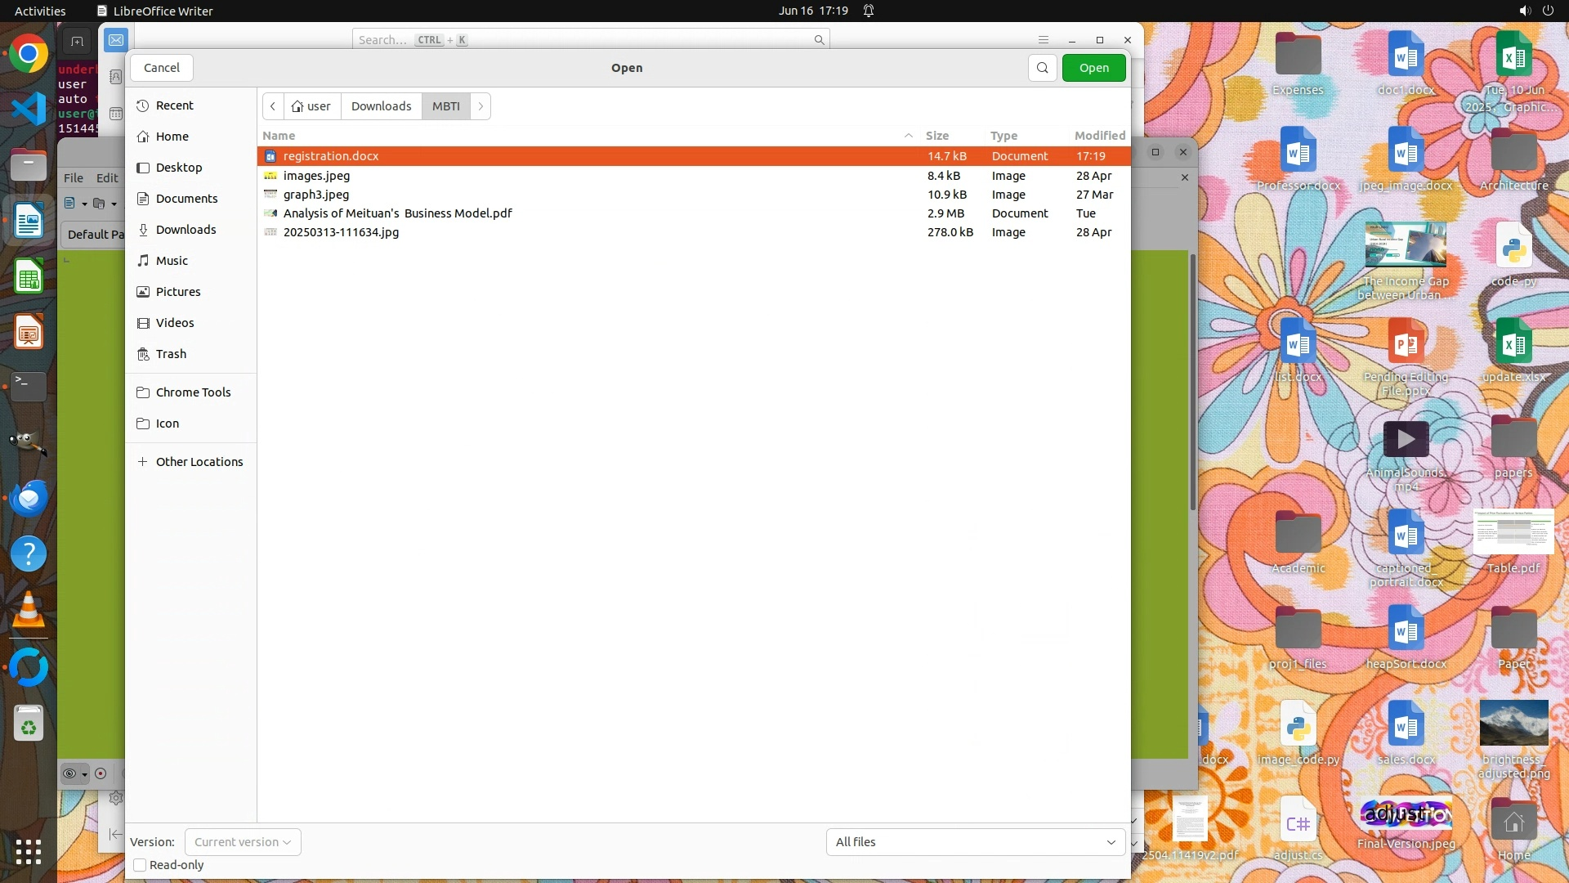Launch Visual Studio Code from the dock
This screenshot has height=883, width=1569.
coord(29,109)
